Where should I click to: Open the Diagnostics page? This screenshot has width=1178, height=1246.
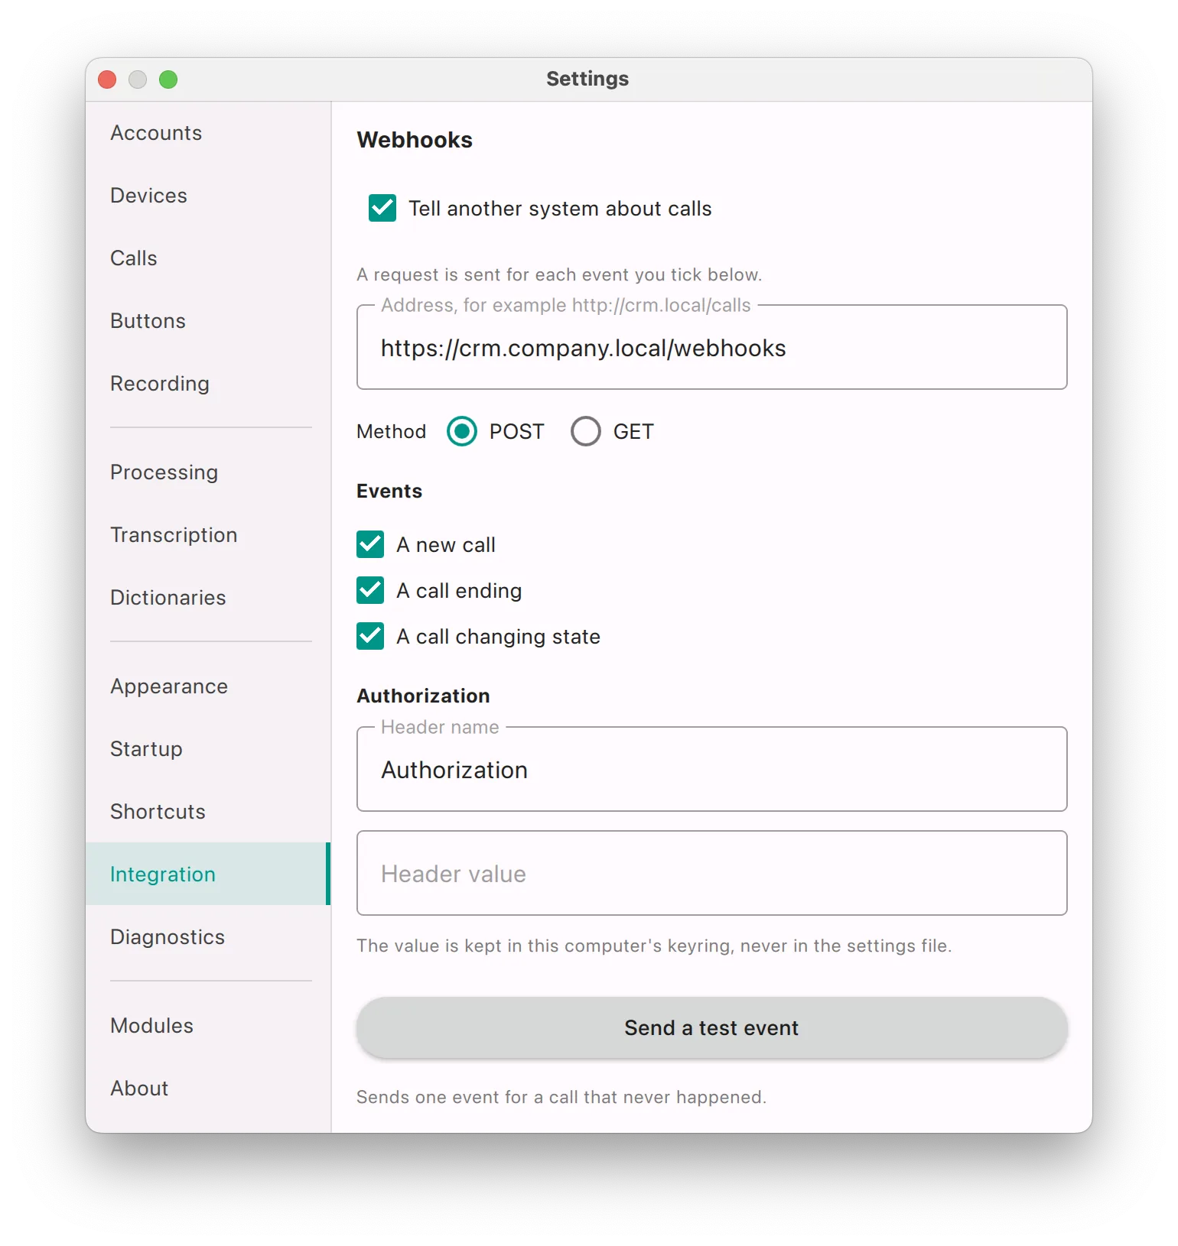click(x=207, y=937)
